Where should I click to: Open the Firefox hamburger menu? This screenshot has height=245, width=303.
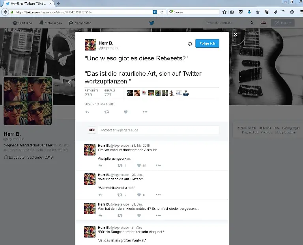point(301,12)
